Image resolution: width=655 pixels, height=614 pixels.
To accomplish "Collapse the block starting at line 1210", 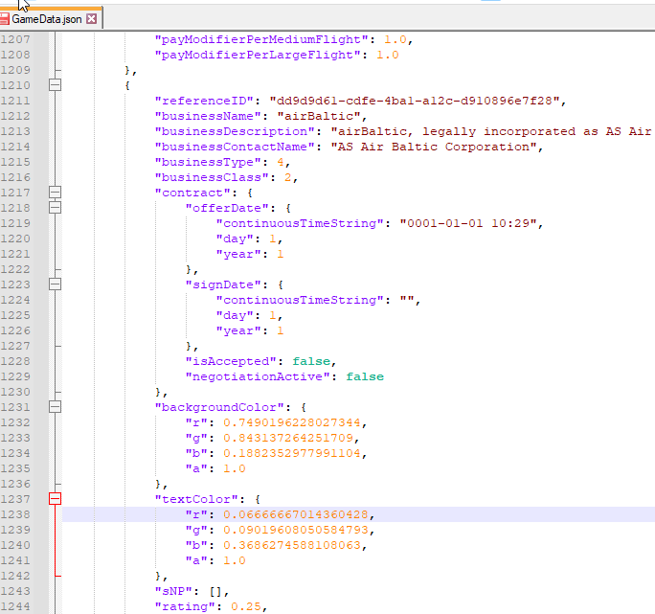I will pos(56,85).
